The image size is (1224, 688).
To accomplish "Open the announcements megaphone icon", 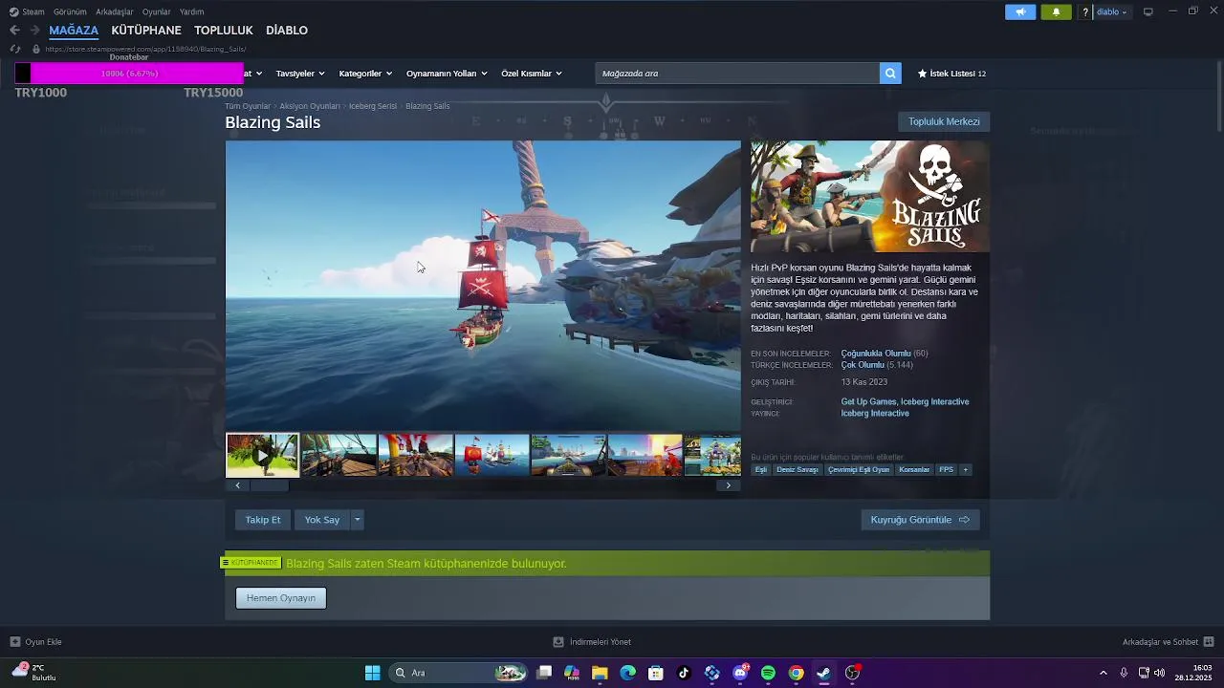I will (1020, 11).
